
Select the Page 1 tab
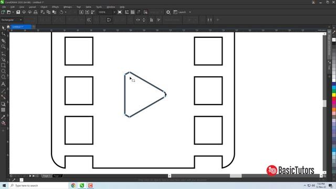pos(46,176)
